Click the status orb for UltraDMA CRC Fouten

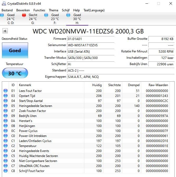[6, 166]
